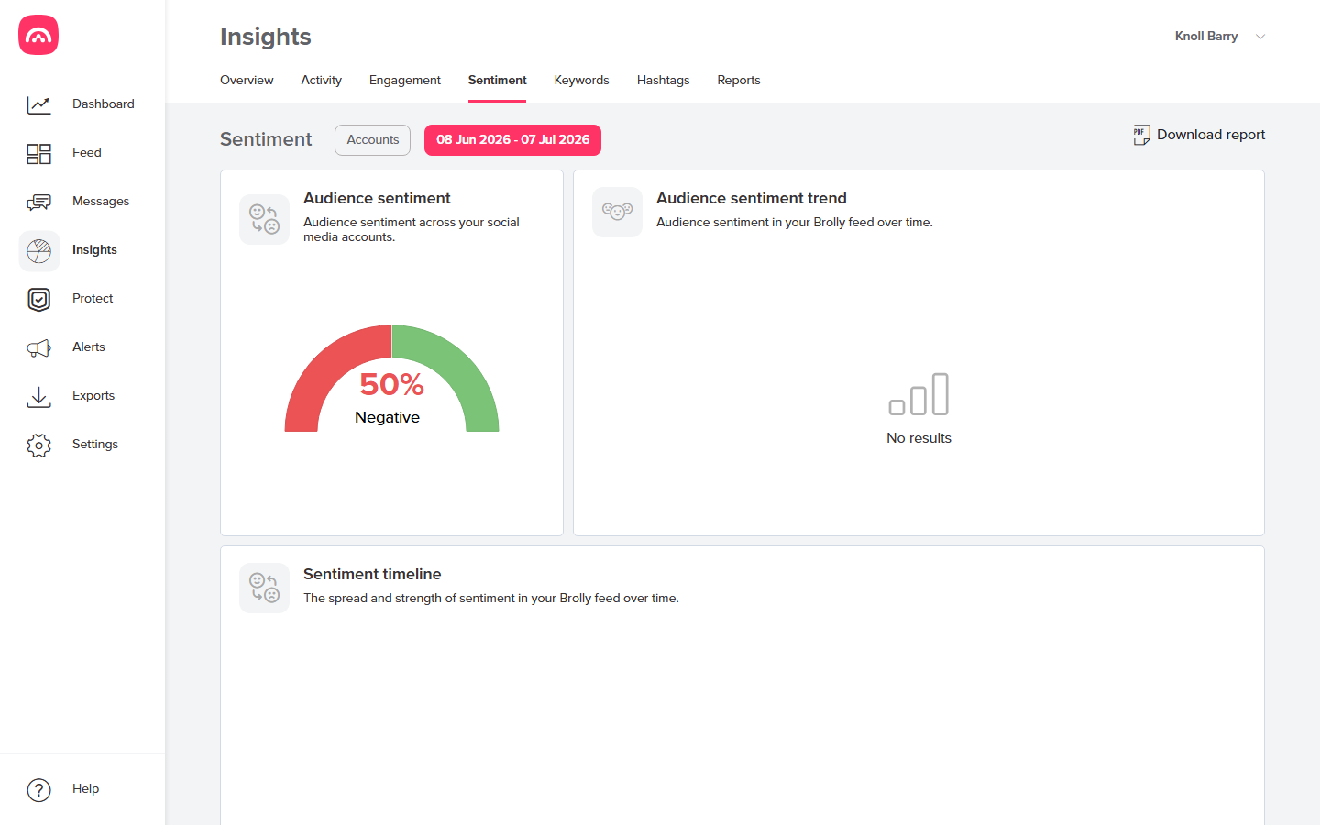Switch to the Activity tab
This screenshot has height=825, width=1320.
coord(321,81)
